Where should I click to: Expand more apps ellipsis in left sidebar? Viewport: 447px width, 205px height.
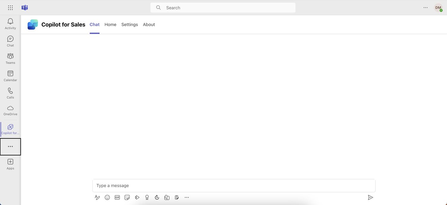(10, 146)
